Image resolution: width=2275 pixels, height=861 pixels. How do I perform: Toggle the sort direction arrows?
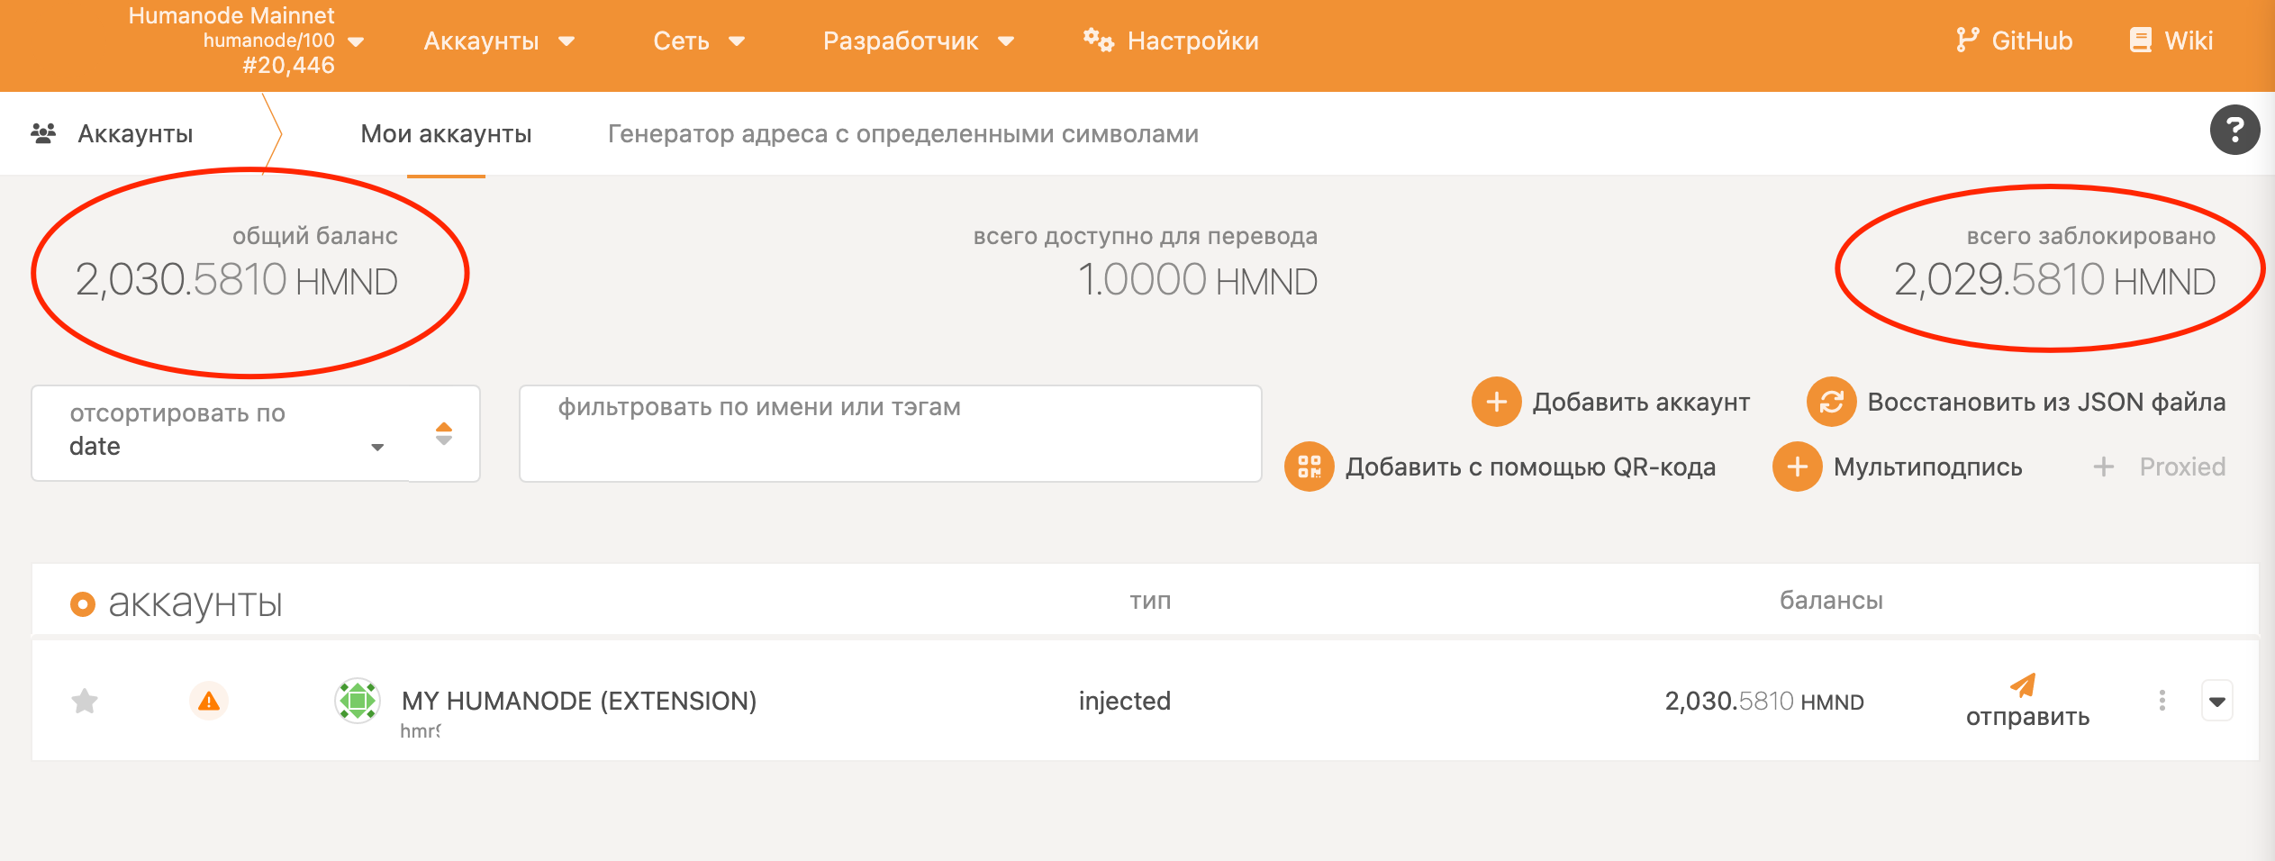pyautogui.click(x=444, y=433)
